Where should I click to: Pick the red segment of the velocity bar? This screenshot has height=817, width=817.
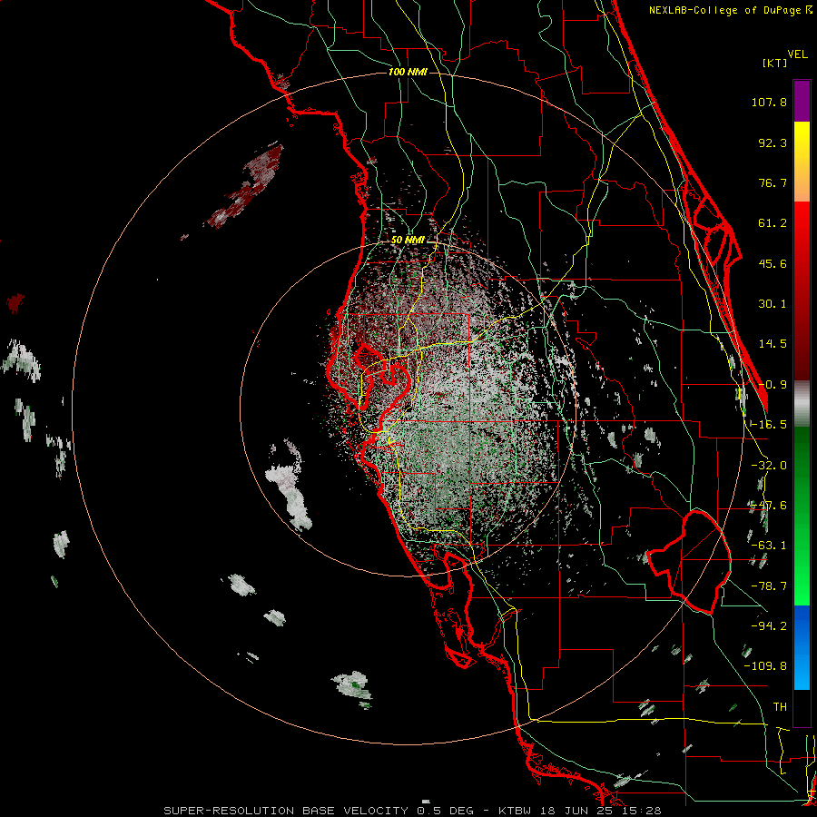coord(802,290)
